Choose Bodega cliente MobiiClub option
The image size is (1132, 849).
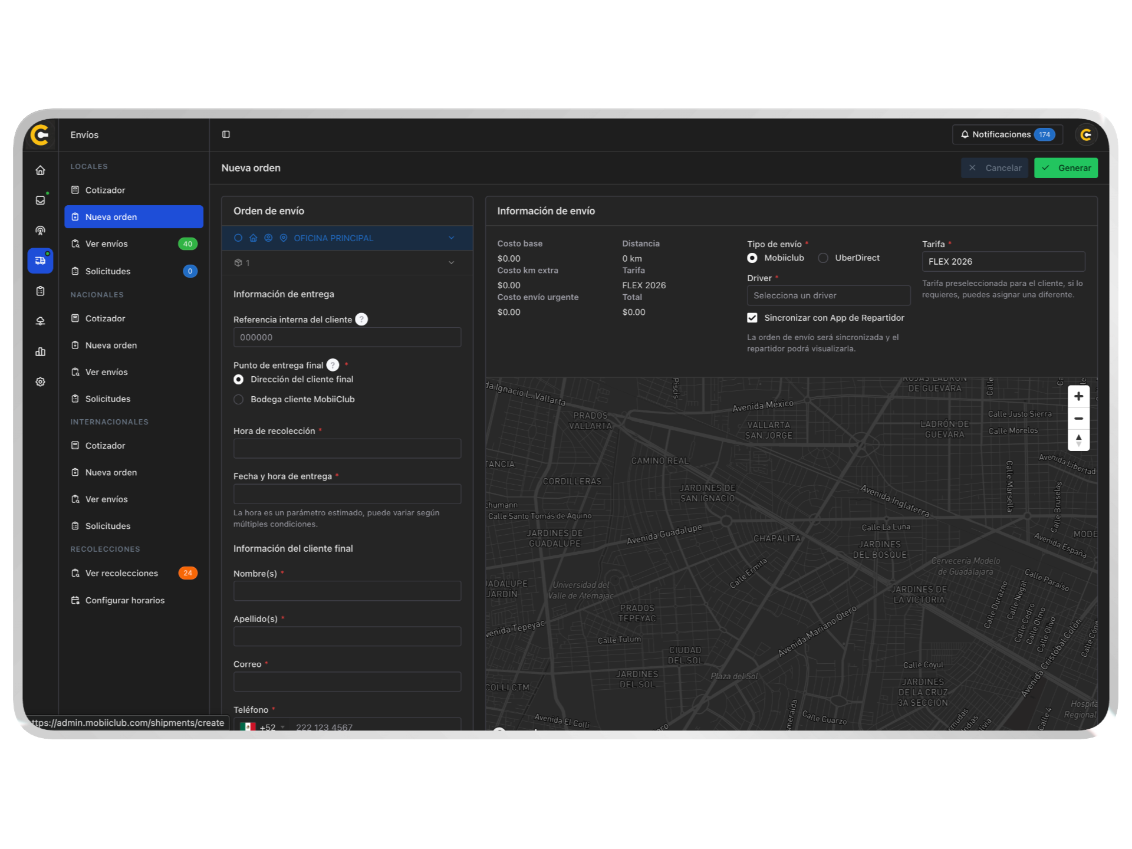(239, 400)
